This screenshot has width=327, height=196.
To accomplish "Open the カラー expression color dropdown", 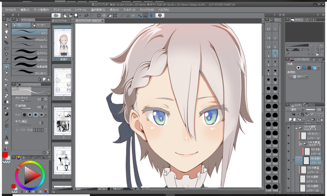I will click(x=299, y=77).
